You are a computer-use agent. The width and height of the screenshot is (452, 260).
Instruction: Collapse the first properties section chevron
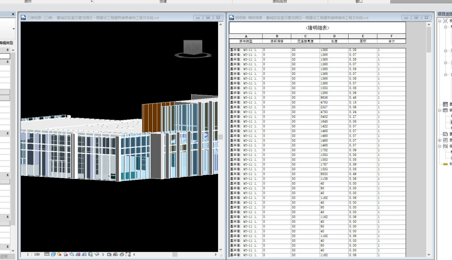pos(8,50)
